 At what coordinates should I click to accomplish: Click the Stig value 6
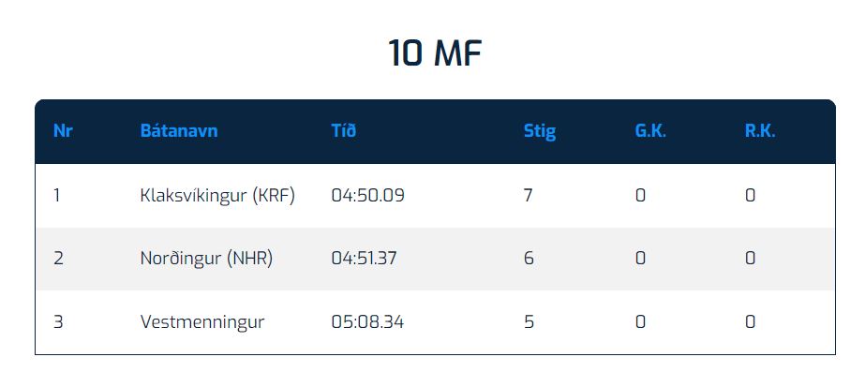pos(529,259)
